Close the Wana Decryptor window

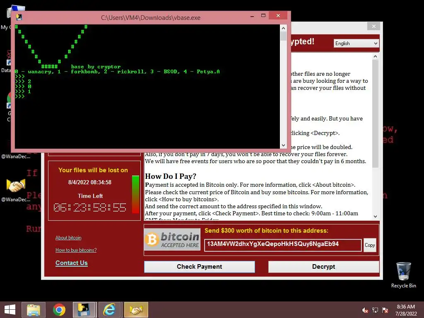pyautogui.click(x=374, y=26)
